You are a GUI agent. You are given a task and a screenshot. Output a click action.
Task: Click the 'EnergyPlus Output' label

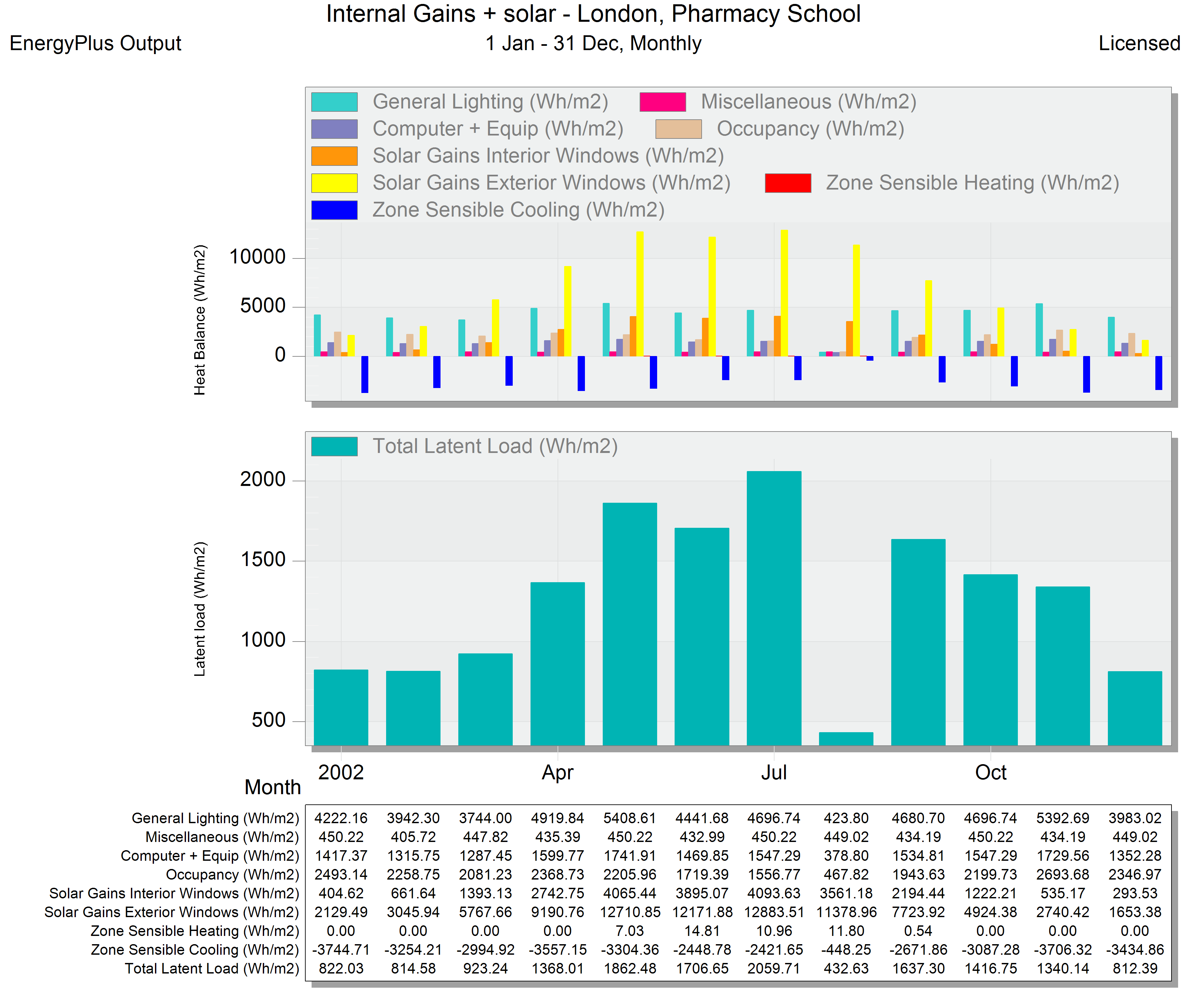coord(96,44)
